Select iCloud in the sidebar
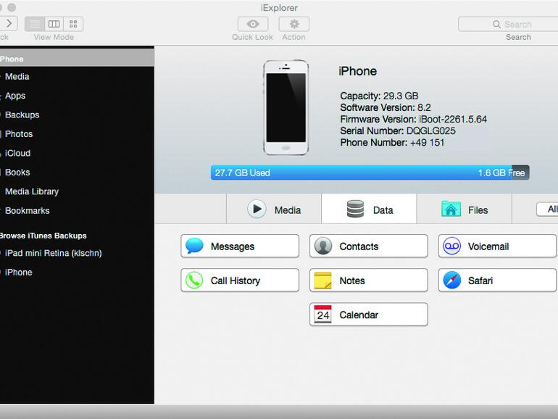This screenshot has height=419, width=558. tap(77, 154)
